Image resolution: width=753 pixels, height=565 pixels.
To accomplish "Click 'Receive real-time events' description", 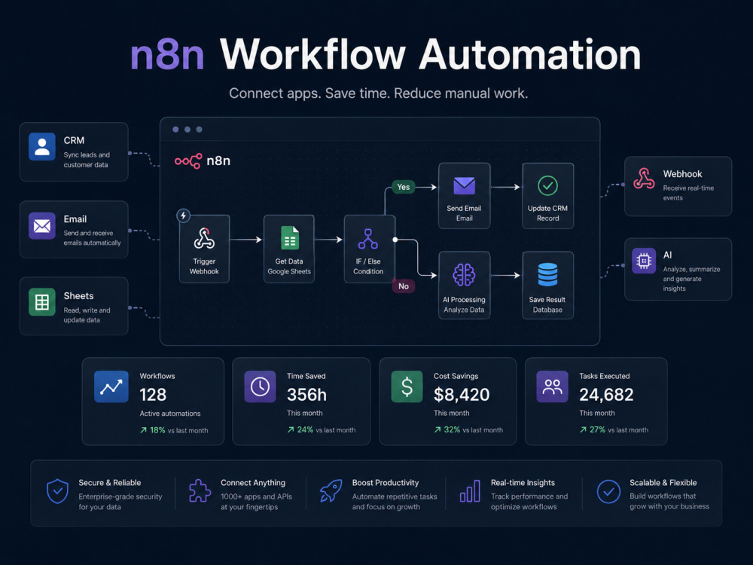I will pyautogui.click(x=688, y=193).
